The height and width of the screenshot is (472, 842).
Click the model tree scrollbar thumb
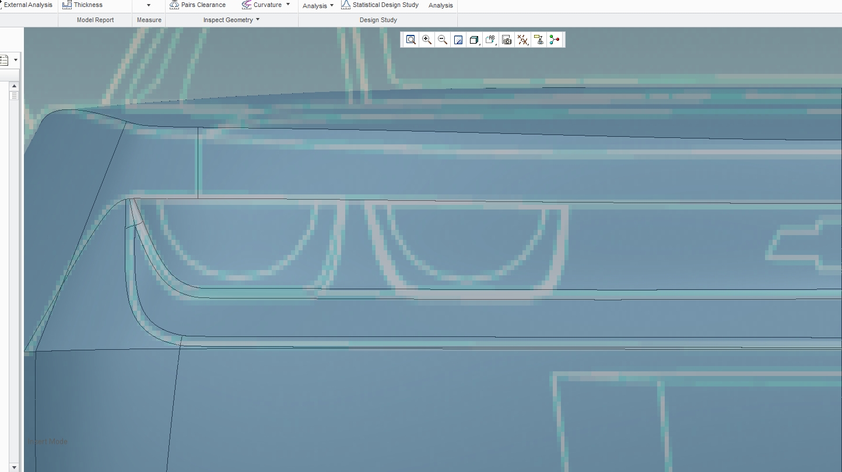click(14, 95)
